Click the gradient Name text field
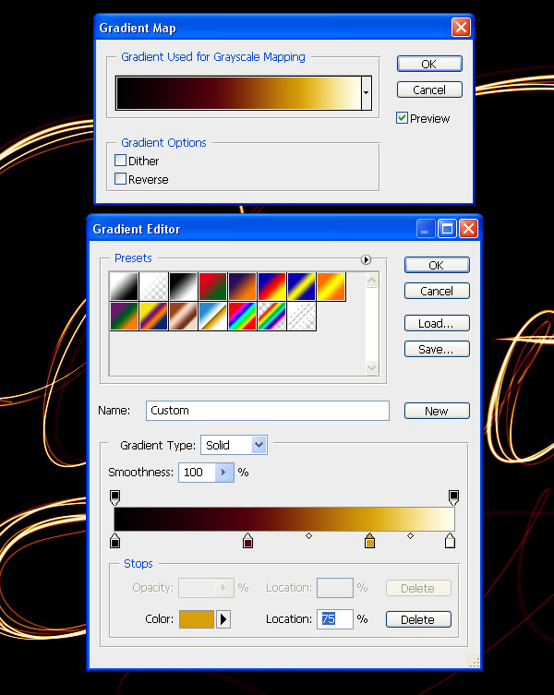This screenshot has width=554, height=695. 268,411
